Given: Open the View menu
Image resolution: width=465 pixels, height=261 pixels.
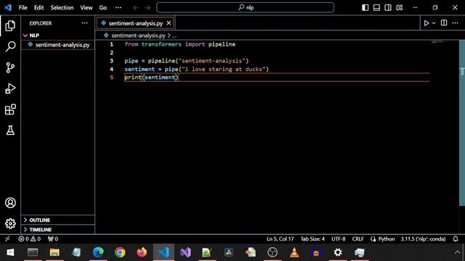Looking at the screenshot, I should [86, 8].
